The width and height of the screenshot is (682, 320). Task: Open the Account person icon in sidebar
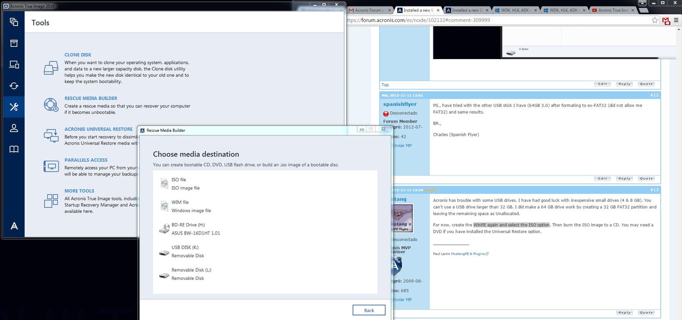click(x=14, y=128)
